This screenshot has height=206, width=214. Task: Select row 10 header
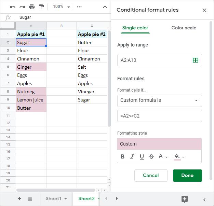8,108
